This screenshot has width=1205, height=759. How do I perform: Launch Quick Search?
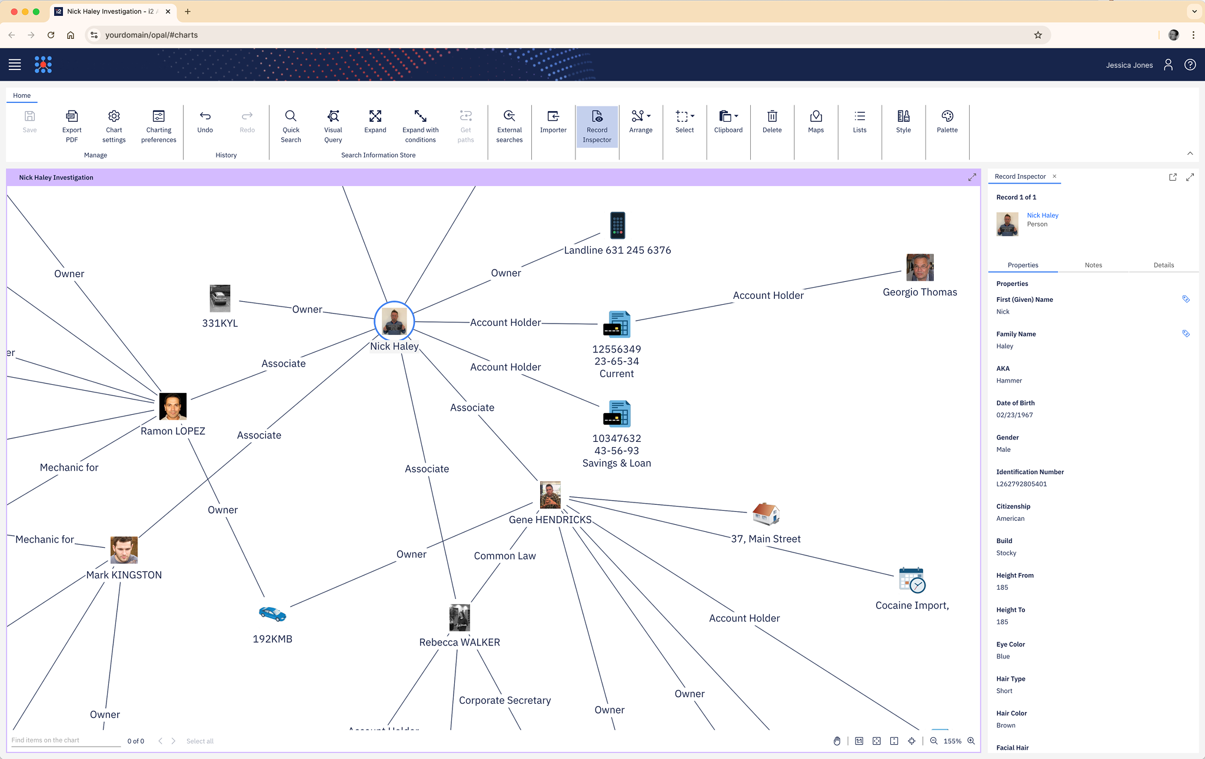(291, 126)
